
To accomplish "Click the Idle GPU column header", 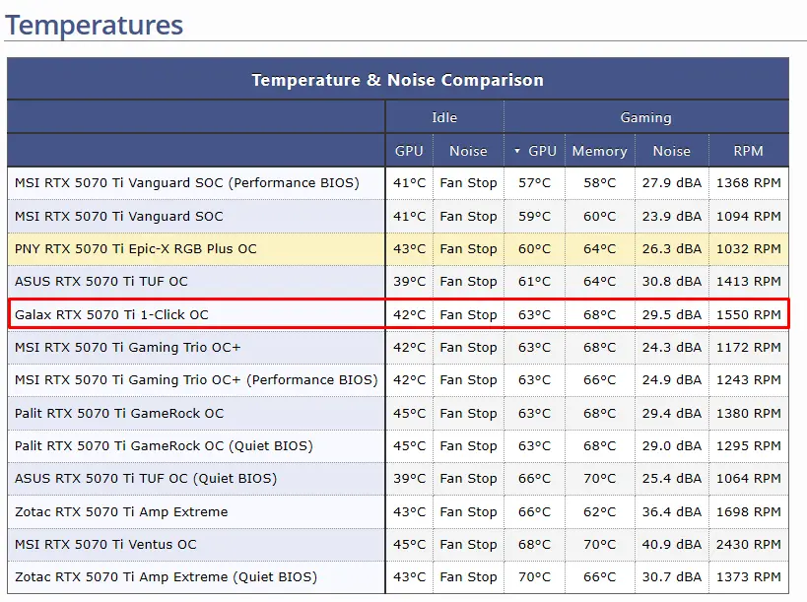I will tap(409, 151).
